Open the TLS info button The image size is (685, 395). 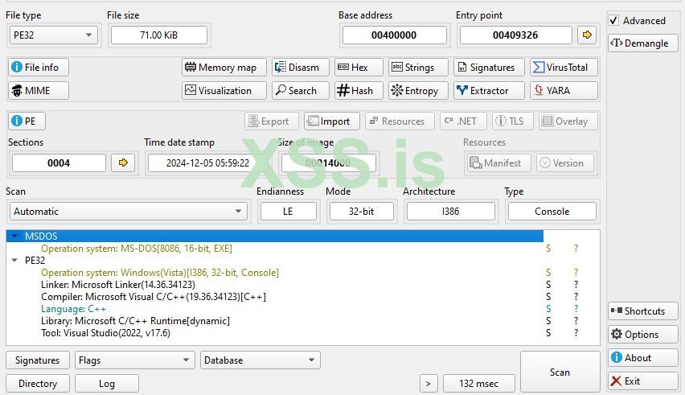[513, 121]
